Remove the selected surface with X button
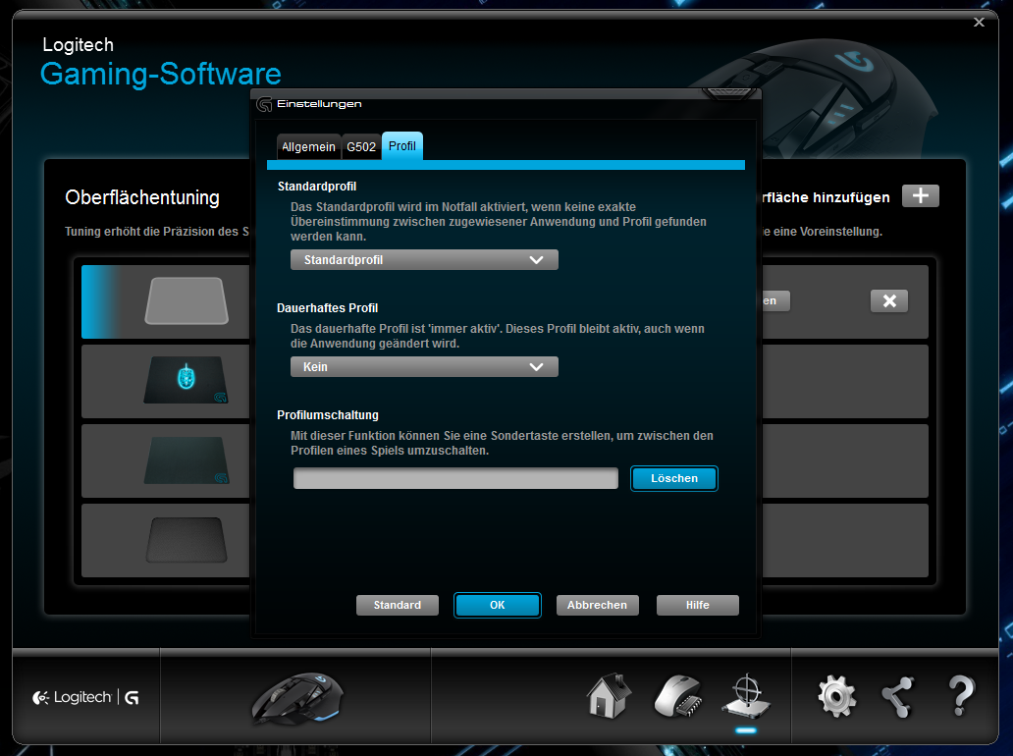The width and height of the screenshot is (1013, 756). click(889, 300)
